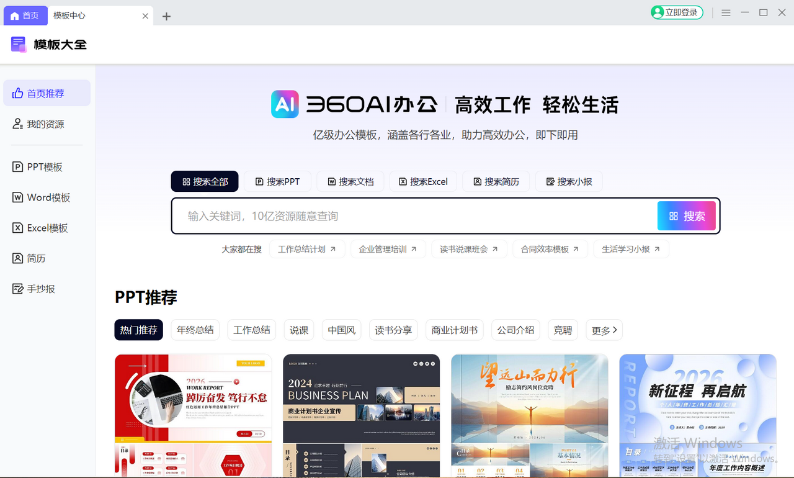
Task: Expand more categories via 更多 chevron
Action: click(x=604, y=330)
